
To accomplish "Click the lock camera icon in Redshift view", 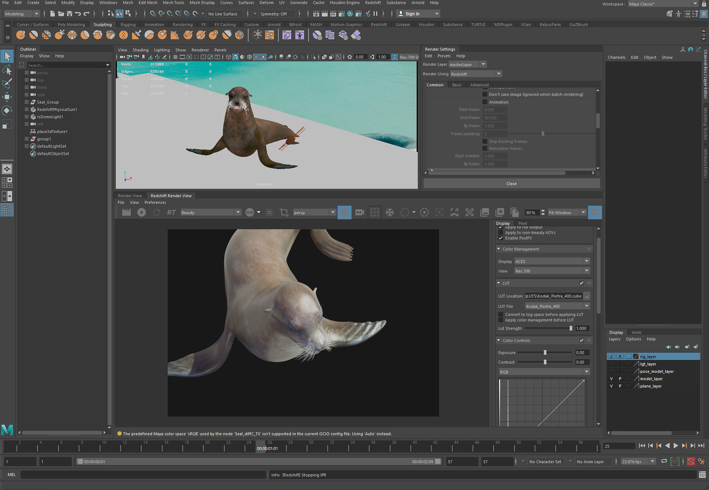I will point(344,212).
